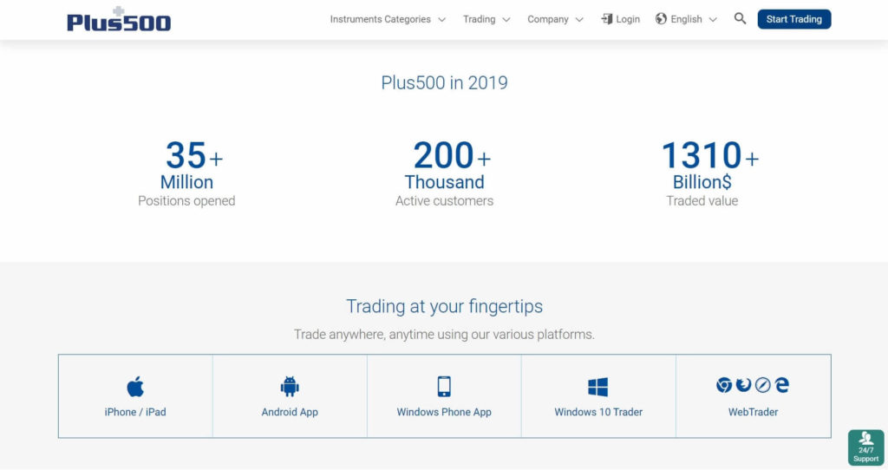Click the globe language icon
The image size is (888, 470).
(x=661, y=19)
